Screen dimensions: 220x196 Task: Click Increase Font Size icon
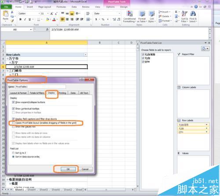(x=51, y=14)
